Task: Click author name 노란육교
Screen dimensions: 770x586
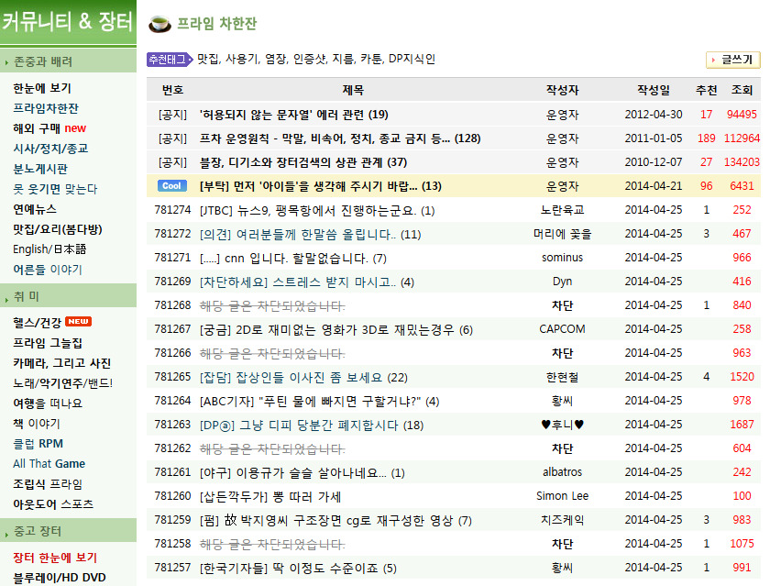Action: 562,210
